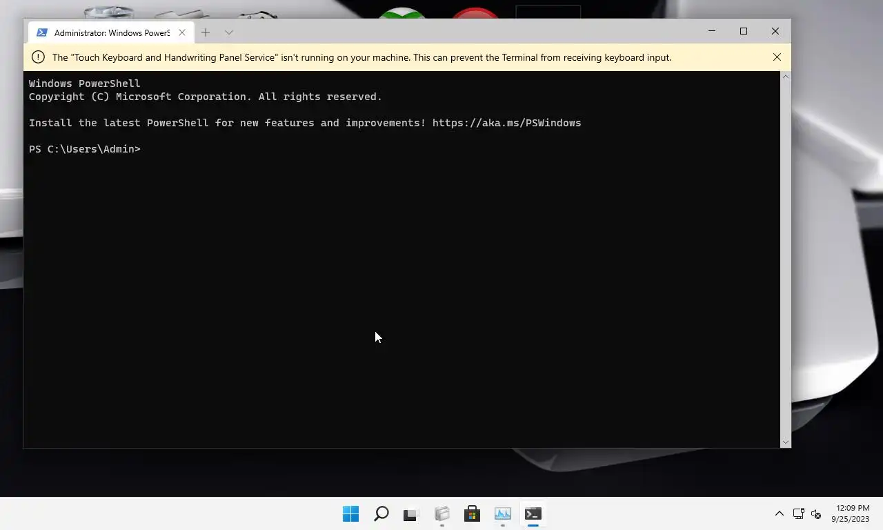Click the 'Copyright (C) Microsoft Corporation' line
The width and height of the screenshot is (883, 530).
point(206,97)
